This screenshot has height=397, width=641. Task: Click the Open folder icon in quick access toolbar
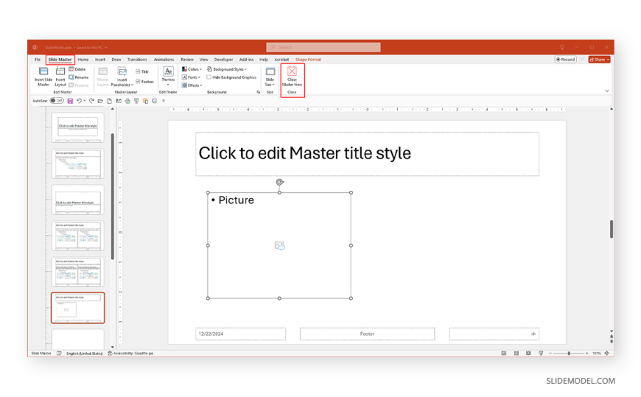click(100, 101)
